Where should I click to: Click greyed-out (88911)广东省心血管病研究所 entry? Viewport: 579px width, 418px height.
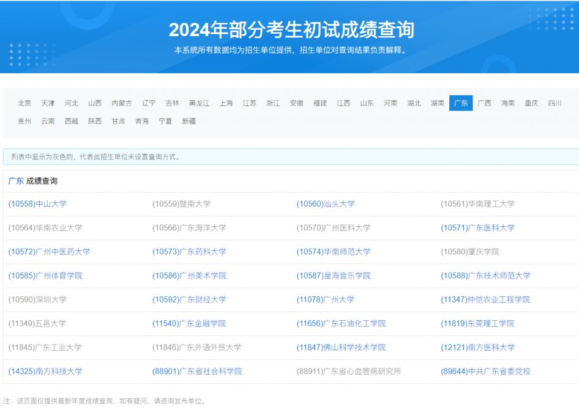tap(349, 372)
